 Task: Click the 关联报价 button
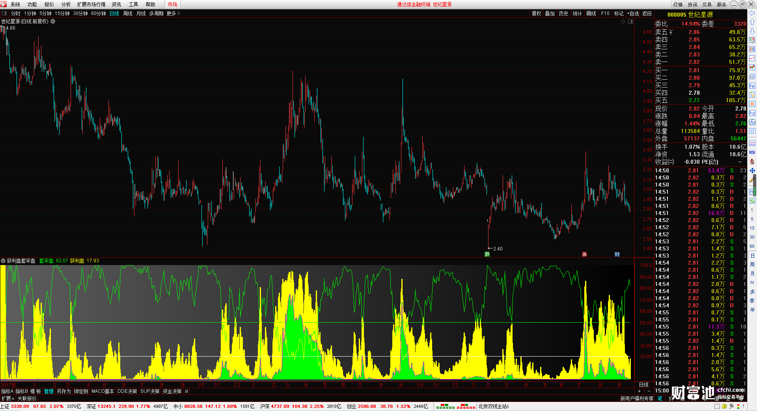click(27, 398)
